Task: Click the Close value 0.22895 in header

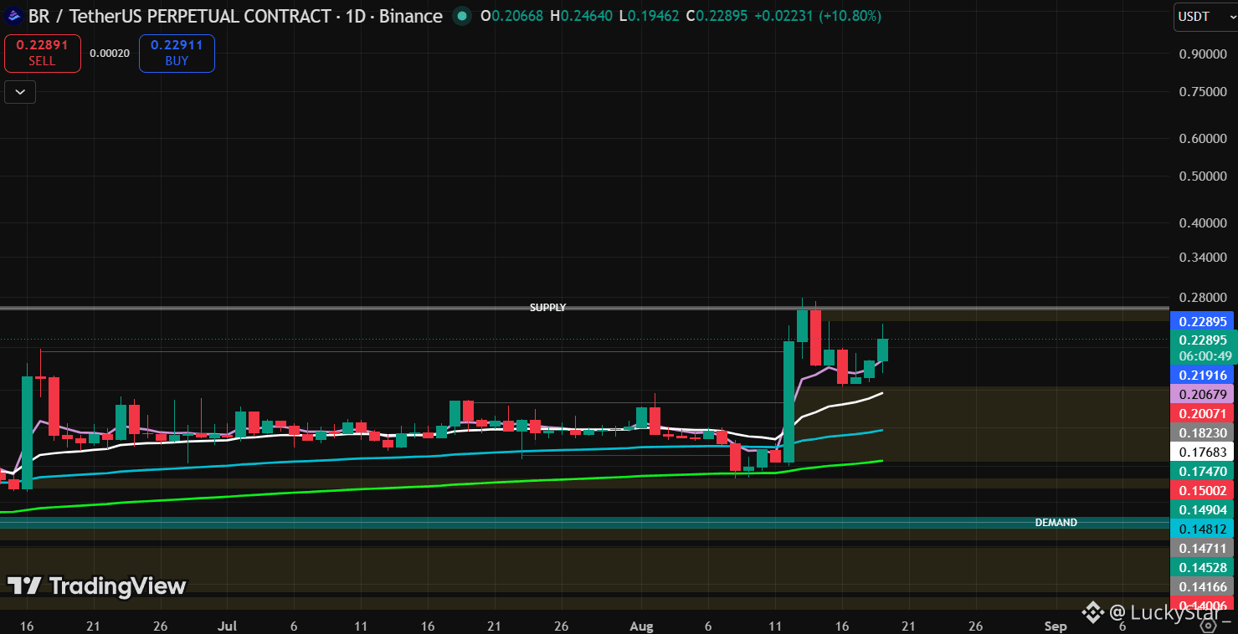Action: point(723,16)
